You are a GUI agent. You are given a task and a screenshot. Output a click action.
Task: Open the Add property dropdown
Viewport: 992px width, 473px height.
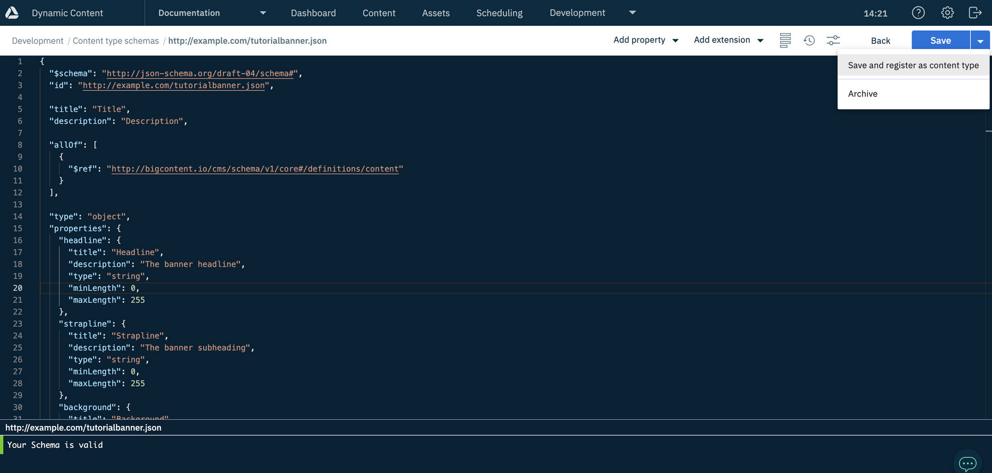[646, 40]
